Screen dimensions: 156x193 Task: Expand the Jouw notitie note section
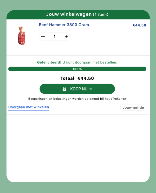click(x=133, y=108)
